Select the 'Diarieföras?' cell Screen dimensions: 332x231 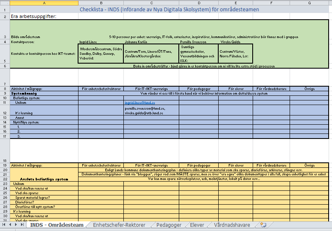point(44,202)
